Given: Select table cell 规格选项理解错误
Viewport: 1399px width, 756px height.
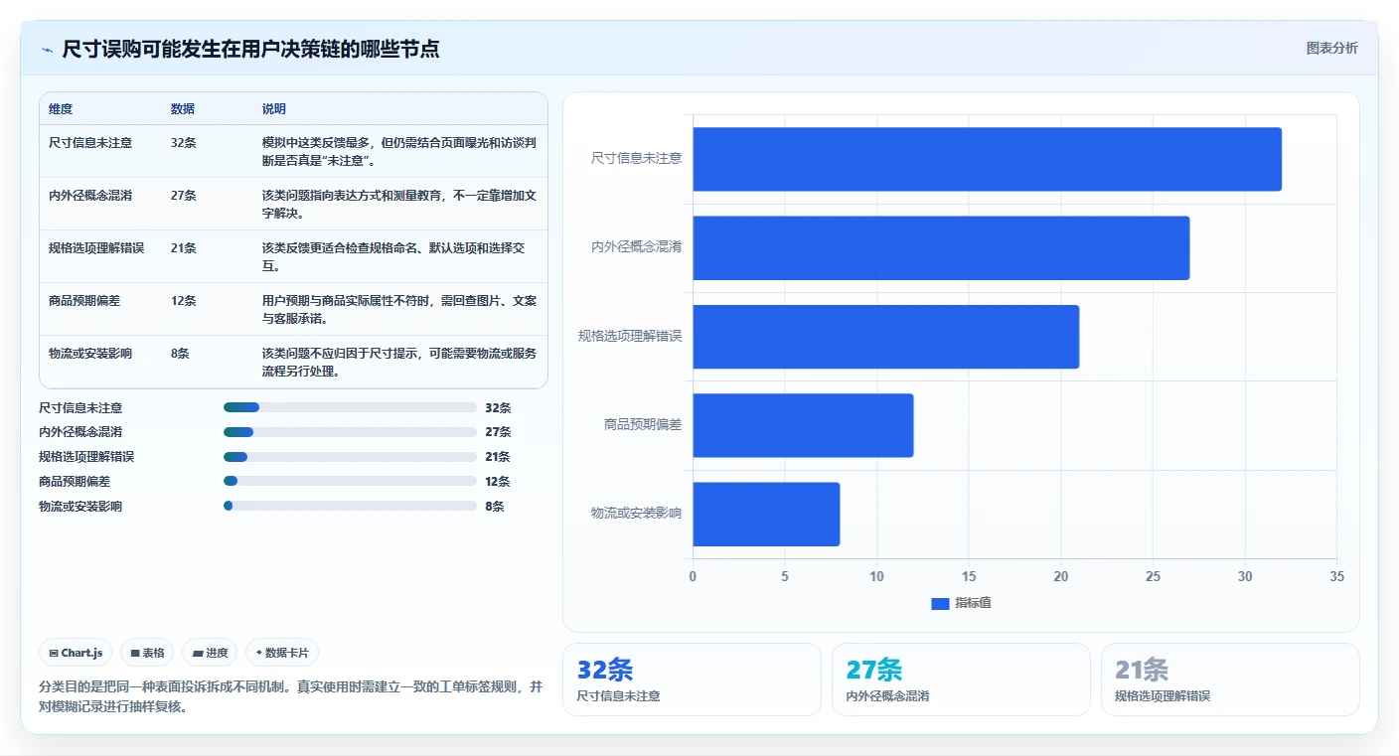Looking at the screenshot, I should point(96,247).
